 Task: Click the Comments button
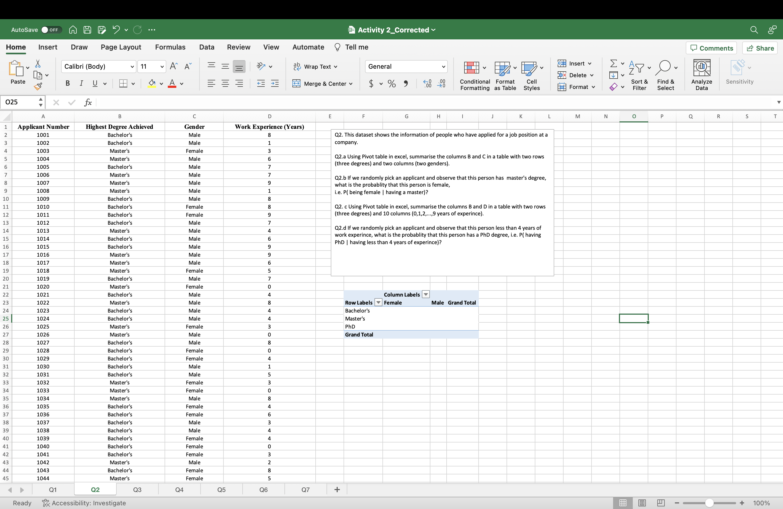pos(711,48)
